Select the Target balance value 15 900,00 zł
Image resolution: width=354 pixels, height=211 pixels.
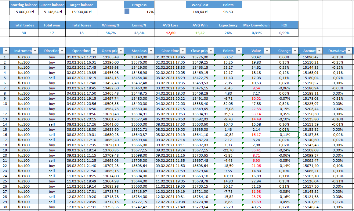[81, 12]
